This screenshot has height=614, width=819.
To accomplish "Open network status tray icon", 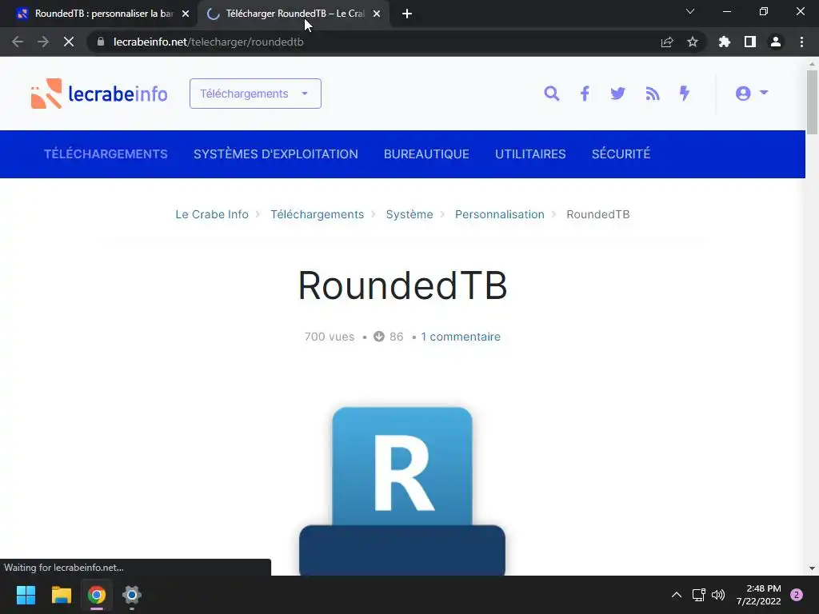I will 698,595.
